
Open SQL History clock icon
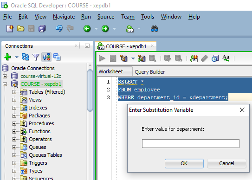pos(215,58)
